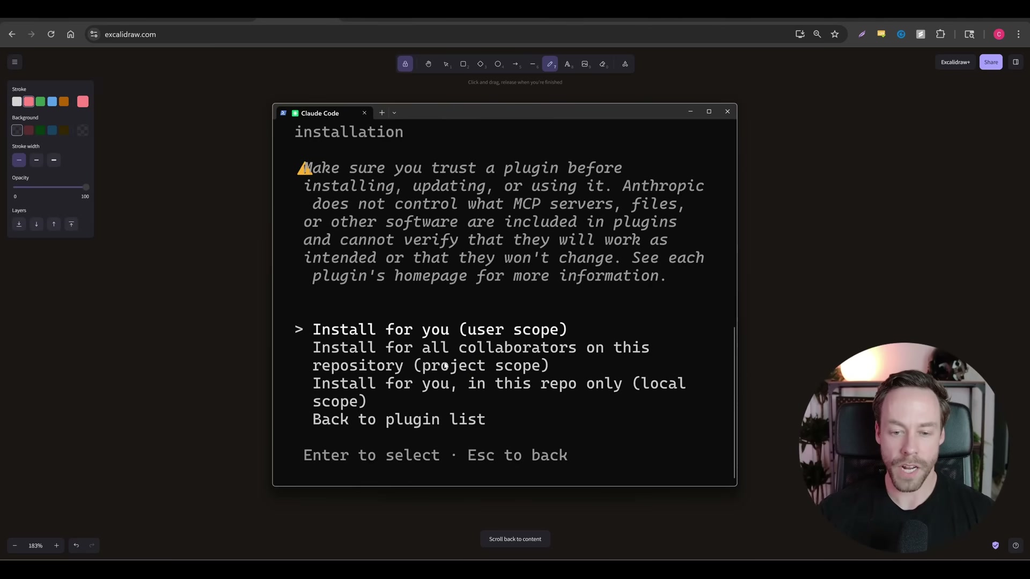Select the Hand pan tool

point(428,64)
